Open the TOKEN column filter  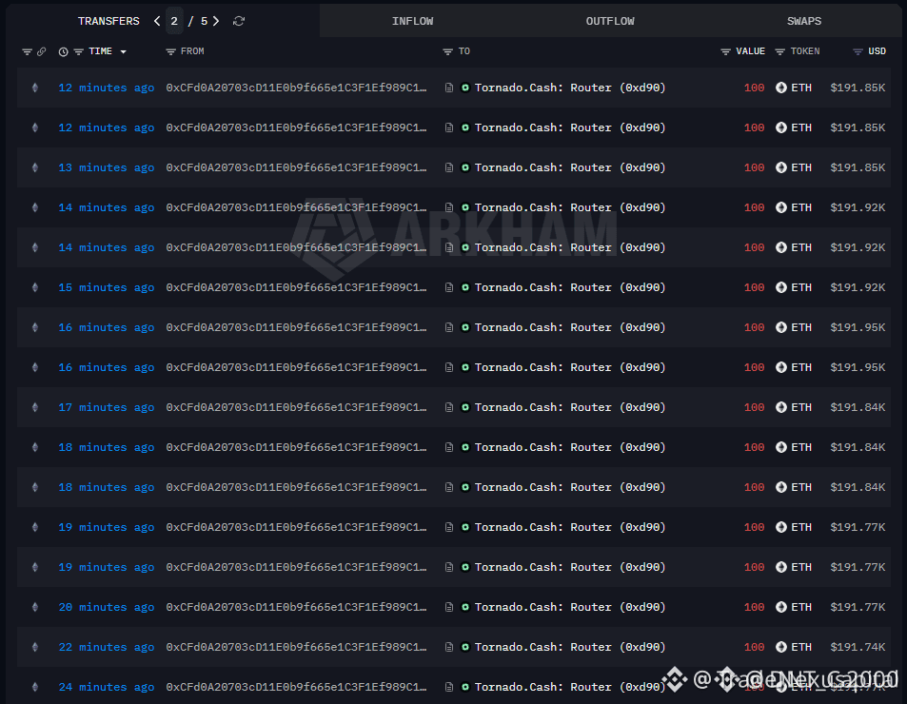779,52
